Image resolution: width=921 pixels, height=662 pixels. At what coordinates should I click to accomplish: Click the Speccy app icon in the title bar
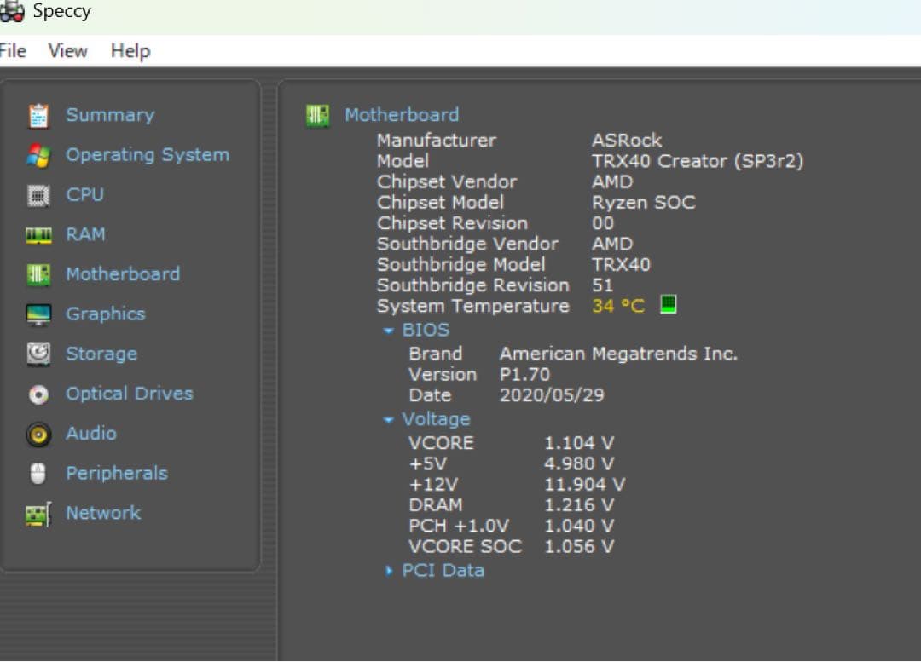[11, 12]
